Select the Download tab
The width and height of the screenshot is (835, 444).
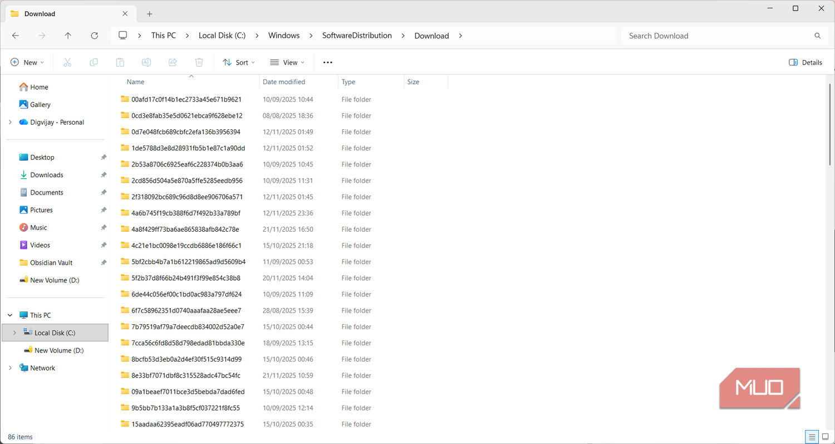point(70,14)
